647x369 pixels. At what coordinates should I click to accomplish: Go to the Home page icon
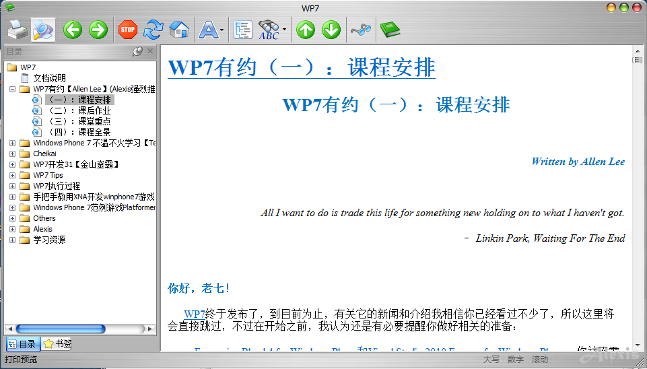(x=179, y=30)
